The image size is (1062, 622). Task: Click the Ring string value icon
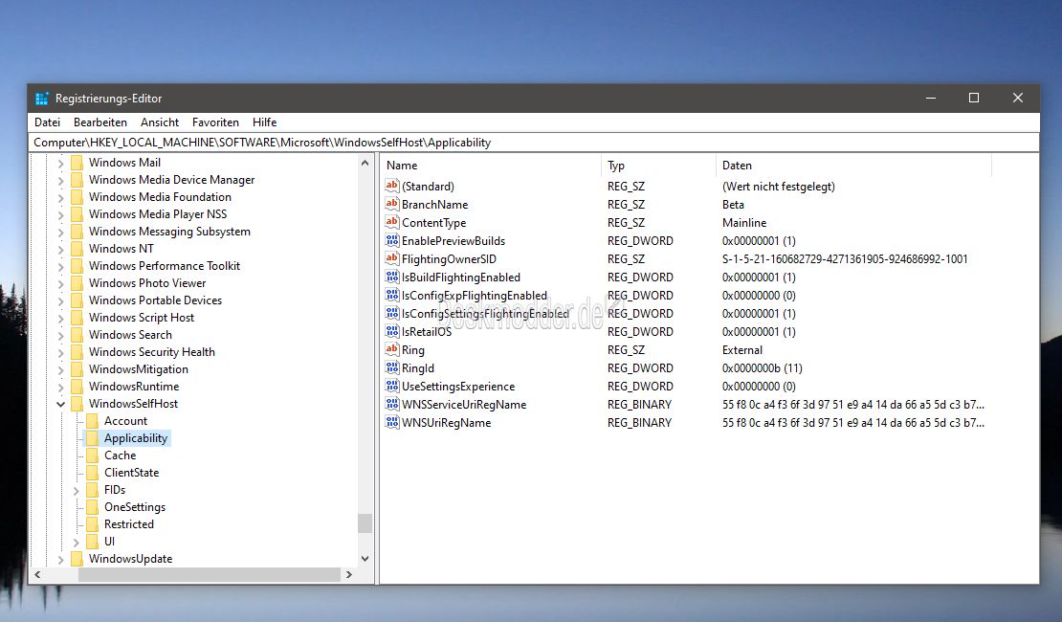(391, 349)
